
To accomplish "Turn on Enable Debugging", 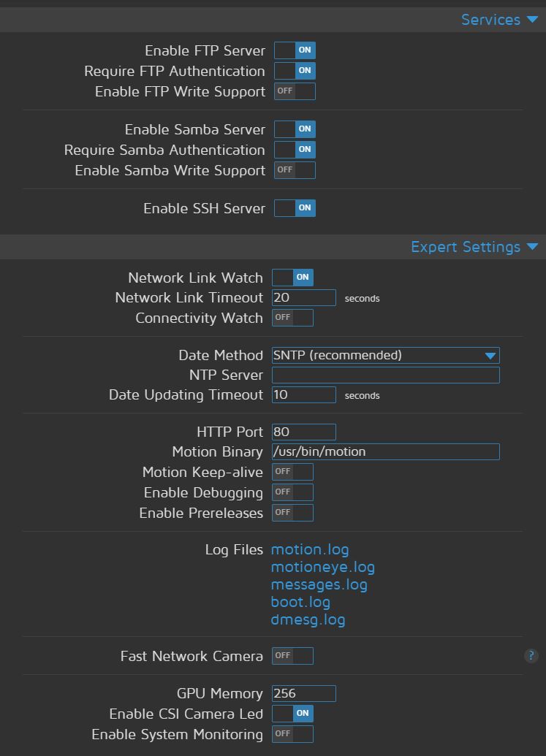I will [292, 492].
